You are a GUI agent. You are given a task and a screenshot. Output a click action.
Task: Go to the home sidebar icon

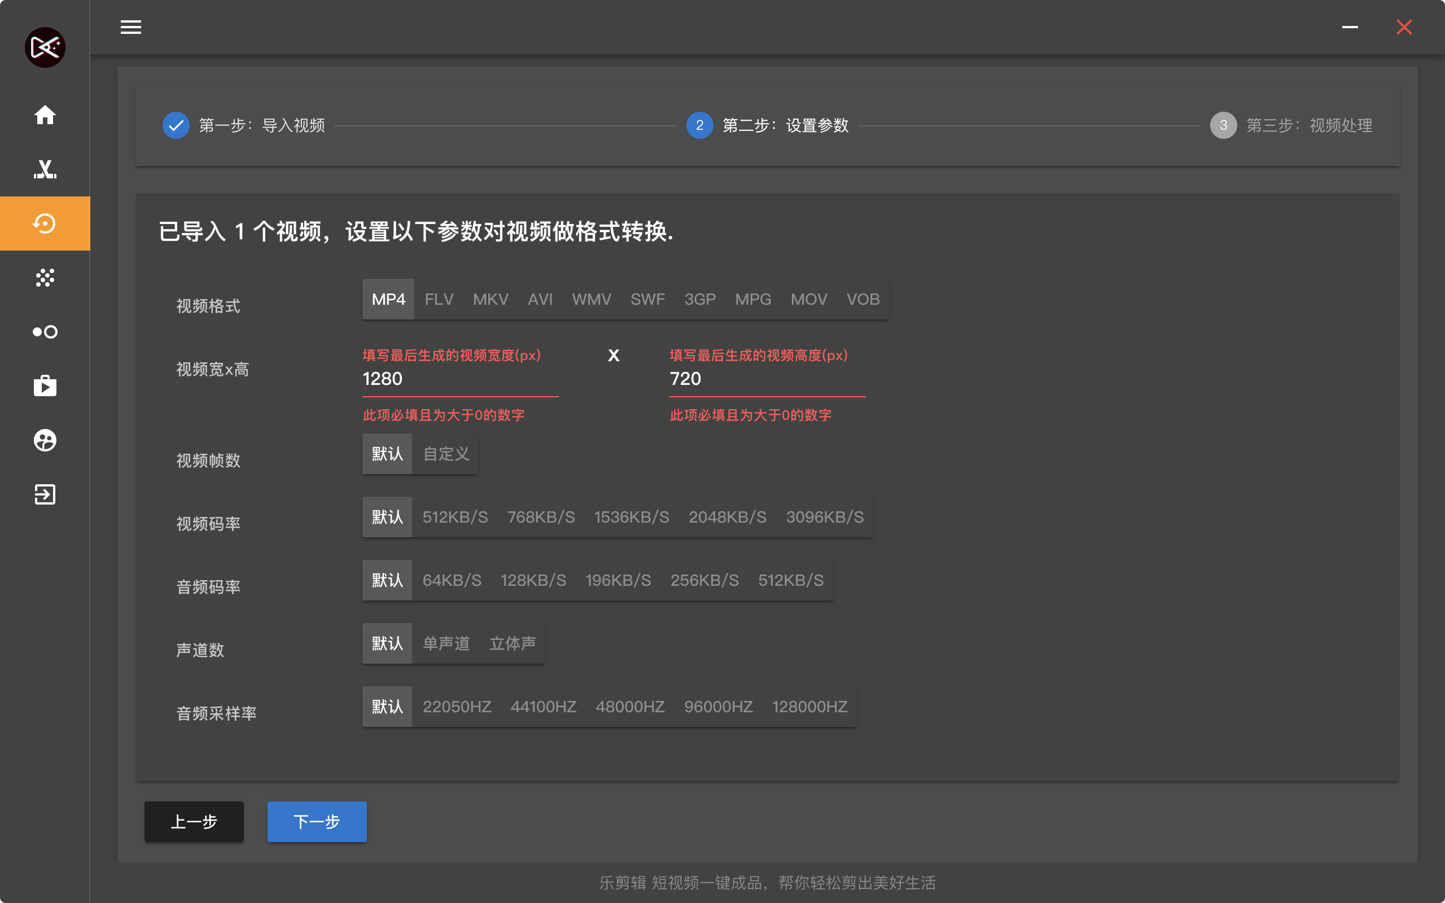[45, 115]
